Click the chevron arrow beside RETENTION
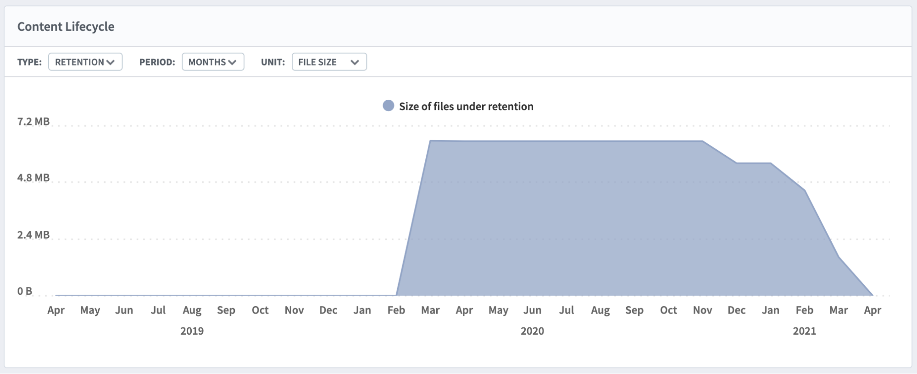Screen dimensions: 917x374 point(111,62)
